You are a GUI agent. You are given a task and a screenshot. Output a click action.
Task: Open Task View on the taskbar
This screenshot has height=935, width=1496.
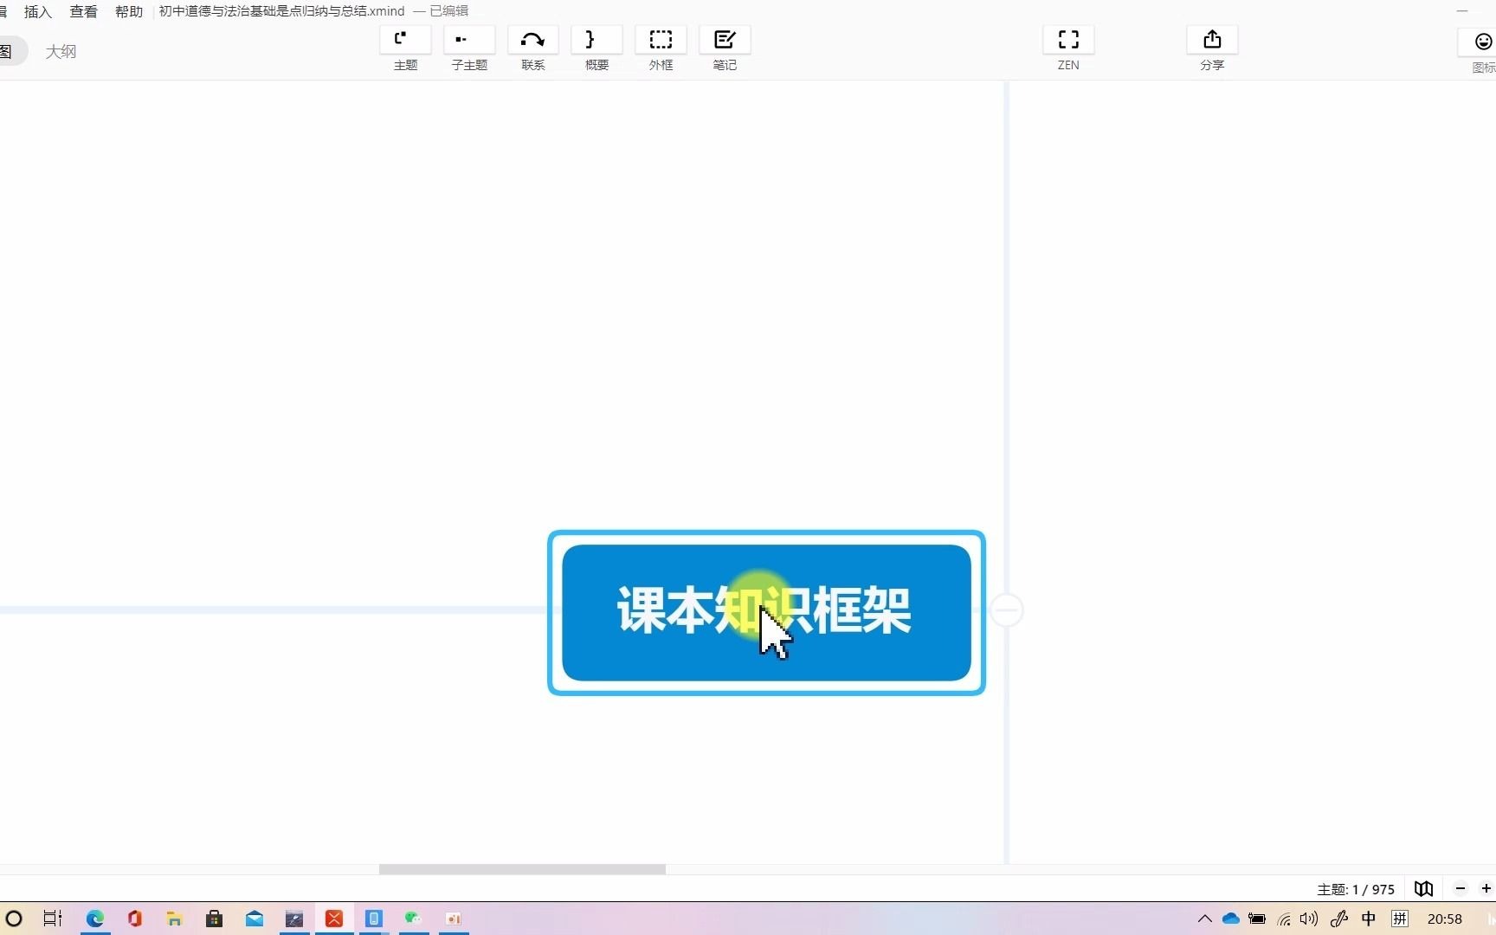click(x=53, y=919)
